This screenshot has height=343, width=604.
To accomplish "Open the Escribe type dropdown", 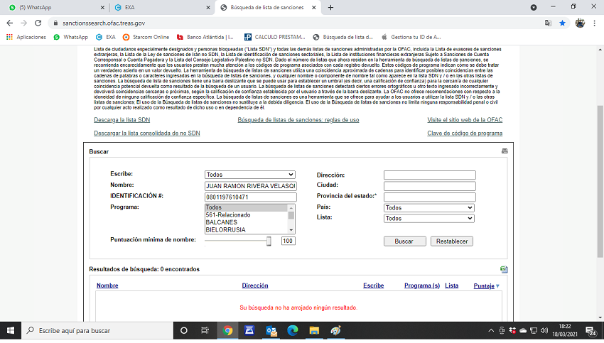I will tap(249, 175).
